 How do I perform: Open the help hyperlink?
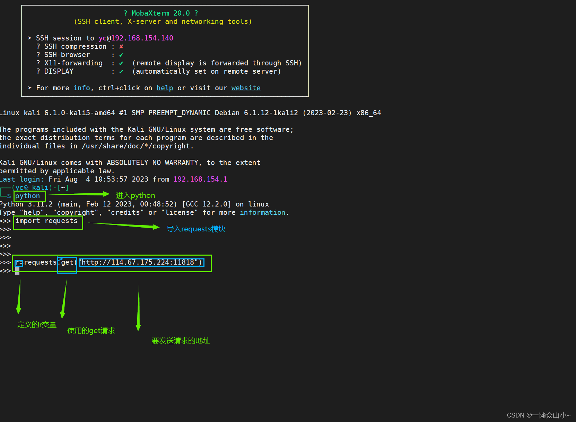point(165,88)
